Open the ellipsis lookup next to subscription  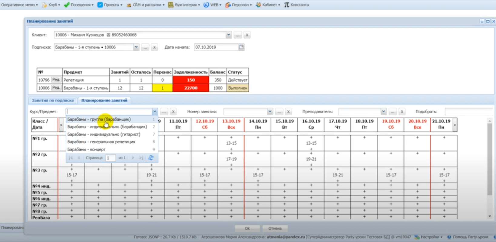pyautogui.click(x=145, y=47)
